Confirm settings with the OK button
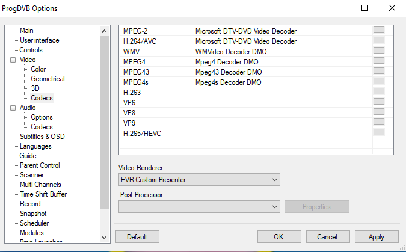Screen dimensions: 406x252 (278, 237)
